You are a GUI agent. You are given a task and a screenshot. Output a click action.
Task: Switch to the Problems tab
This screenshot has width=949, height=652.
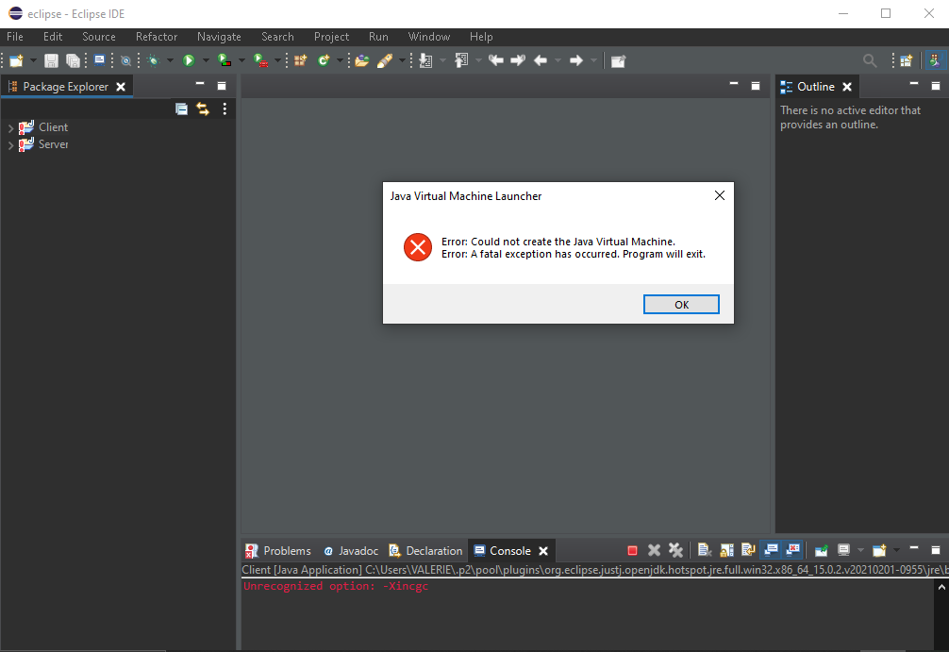tap(277, 551)
